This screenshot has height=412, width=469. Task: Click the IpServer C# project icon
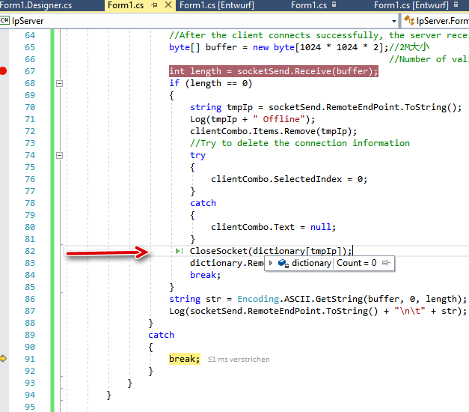click(x=4, y=20)
